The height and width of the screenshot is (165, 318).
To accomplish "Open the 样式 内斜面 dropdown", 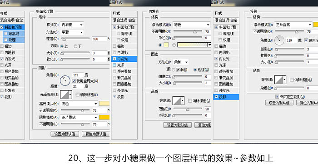I will point(72,25).
